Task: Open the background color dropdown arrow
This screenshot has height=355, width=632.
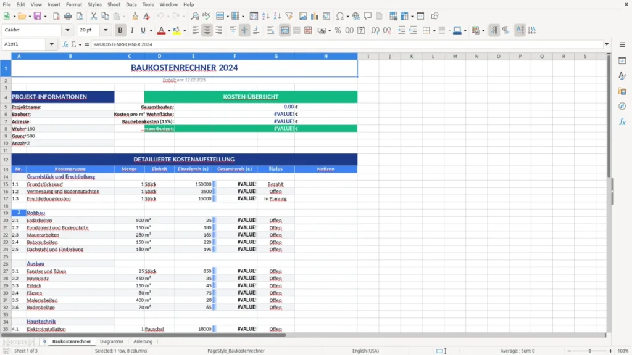Action: point(185,31)
